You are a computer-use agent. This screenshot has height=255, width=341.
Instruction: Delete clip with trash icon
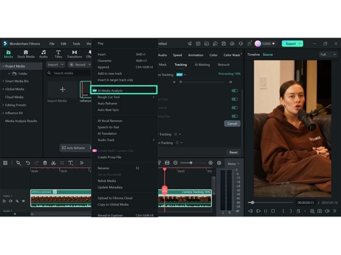pyautogui.click(x=45, y=163)
